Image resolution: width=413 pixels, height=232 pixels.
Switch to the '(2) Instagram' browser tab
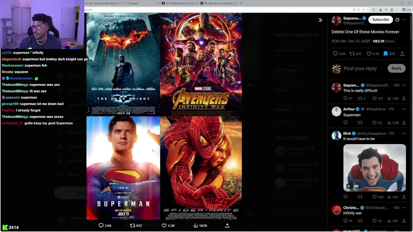pos(141,3)
